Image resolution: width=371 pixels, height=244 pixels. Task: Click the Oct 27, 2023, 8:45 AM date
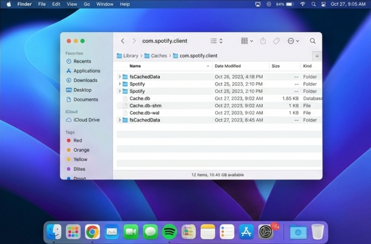coord(239,120)
